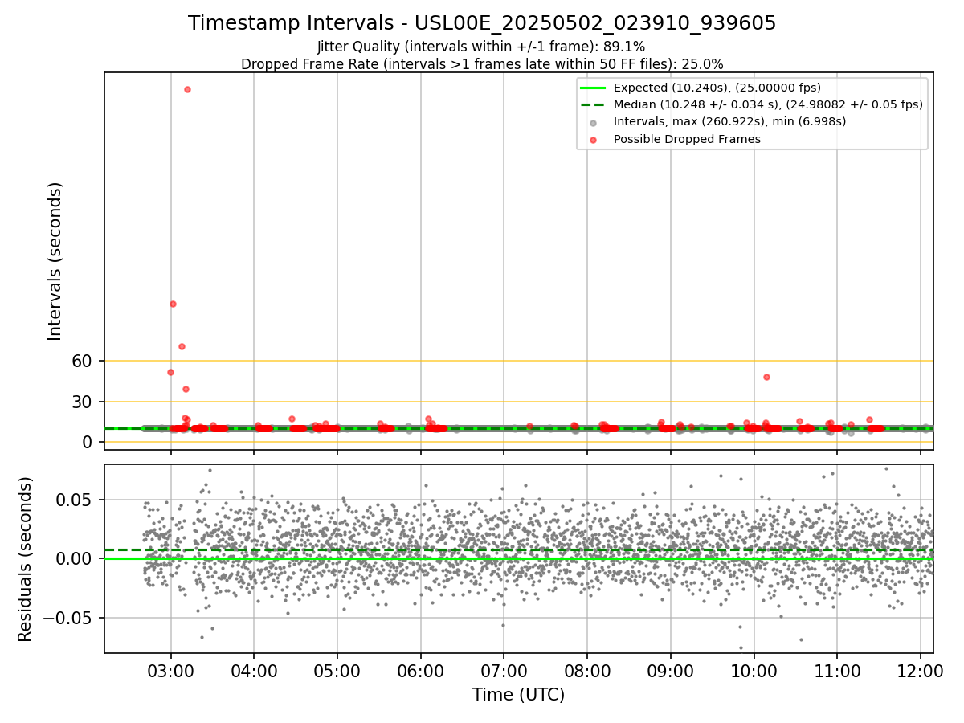Select the "Jitter Quality" 89.1% subtitle line

click(x=481, y=47)
